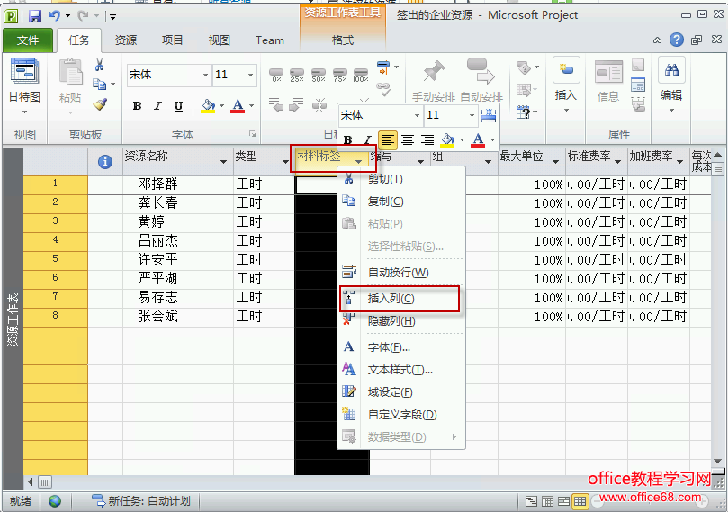This screenshot has height=512, width=728.
Task: Toggle Bold in the mini toolbar
Action: (x=347, y=139)
